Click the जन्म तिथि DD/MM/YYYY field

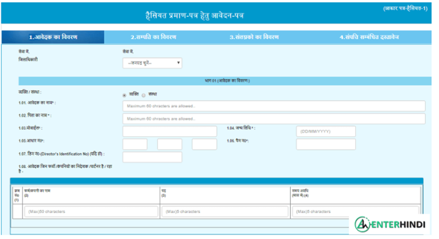326,132
